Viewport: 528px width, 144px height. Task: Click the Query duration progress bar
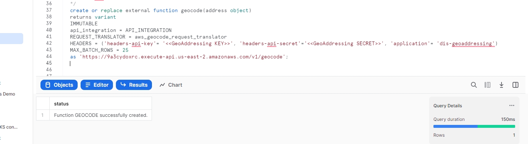(x=474, y=126)
